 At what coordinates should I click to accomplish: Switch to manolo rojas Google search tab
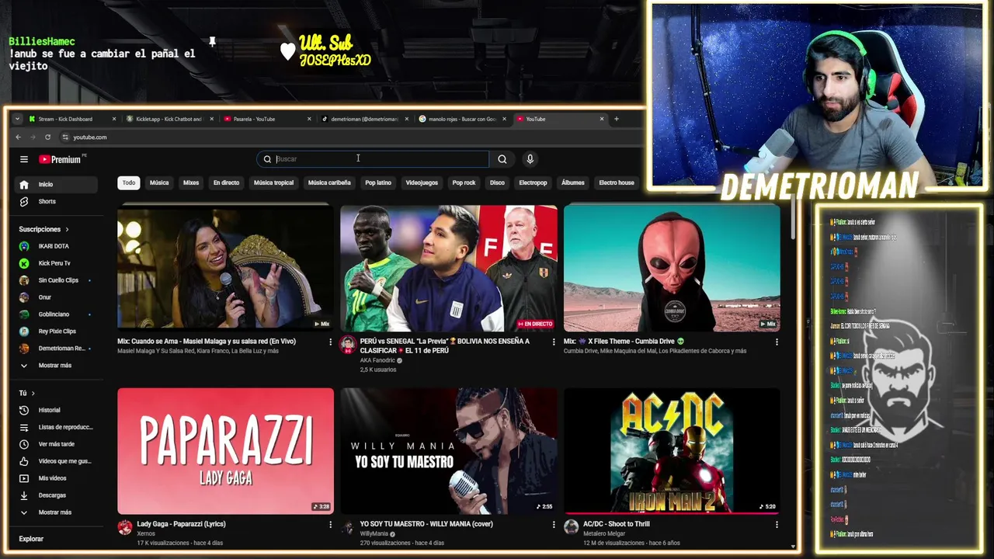tap(461, 119)
